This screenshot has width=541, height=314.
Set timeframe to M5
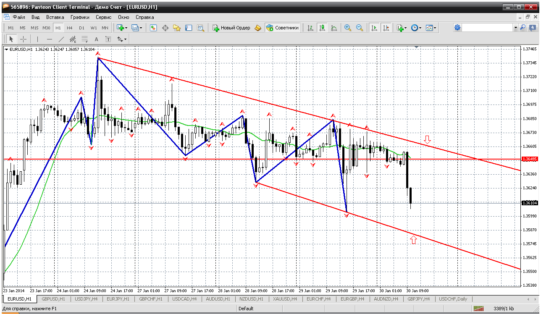click(23, 28)
